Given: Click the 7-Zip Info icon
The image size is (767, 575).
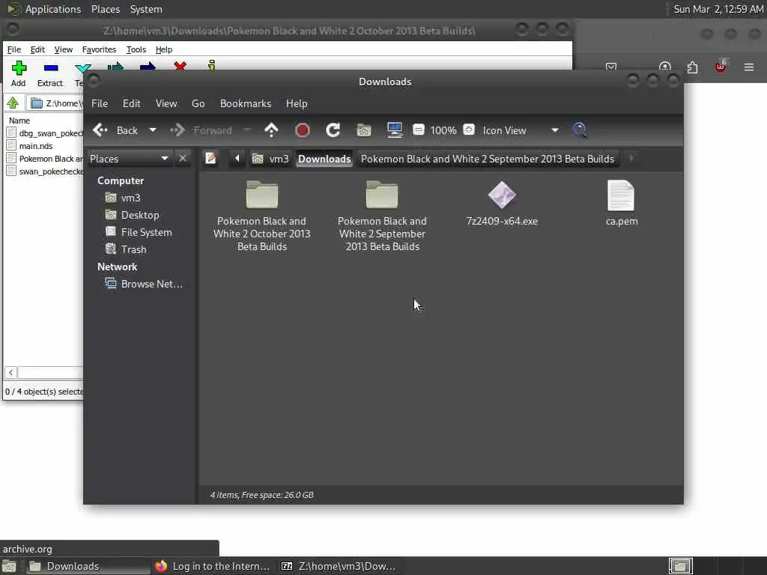Looking at the screenshot, I should coord(211,66).
